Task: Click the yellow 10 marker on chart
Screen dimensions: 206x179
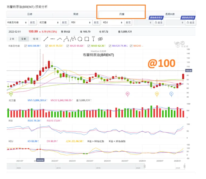Action: coord(157,94)
